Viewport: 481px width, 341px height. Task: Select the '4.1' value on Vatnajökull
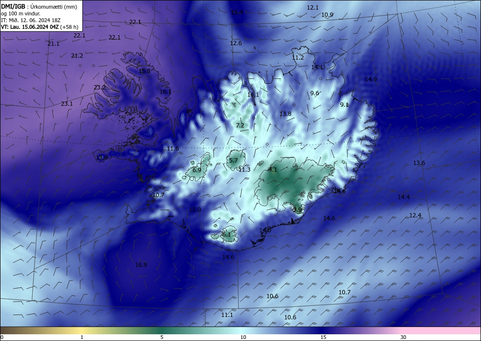click(x=273, y=170)
